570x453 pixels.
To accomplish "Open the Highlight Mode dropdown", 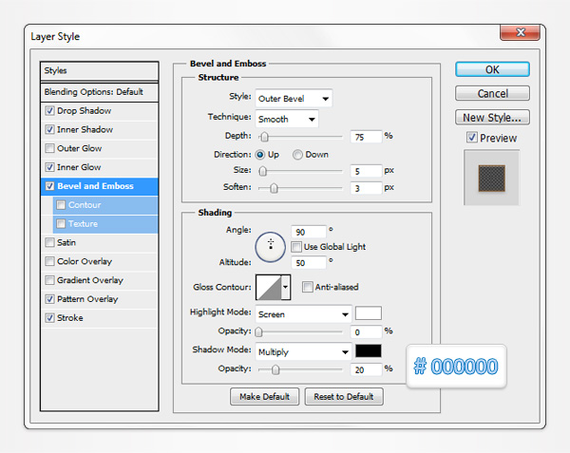I will click(302, 313).
